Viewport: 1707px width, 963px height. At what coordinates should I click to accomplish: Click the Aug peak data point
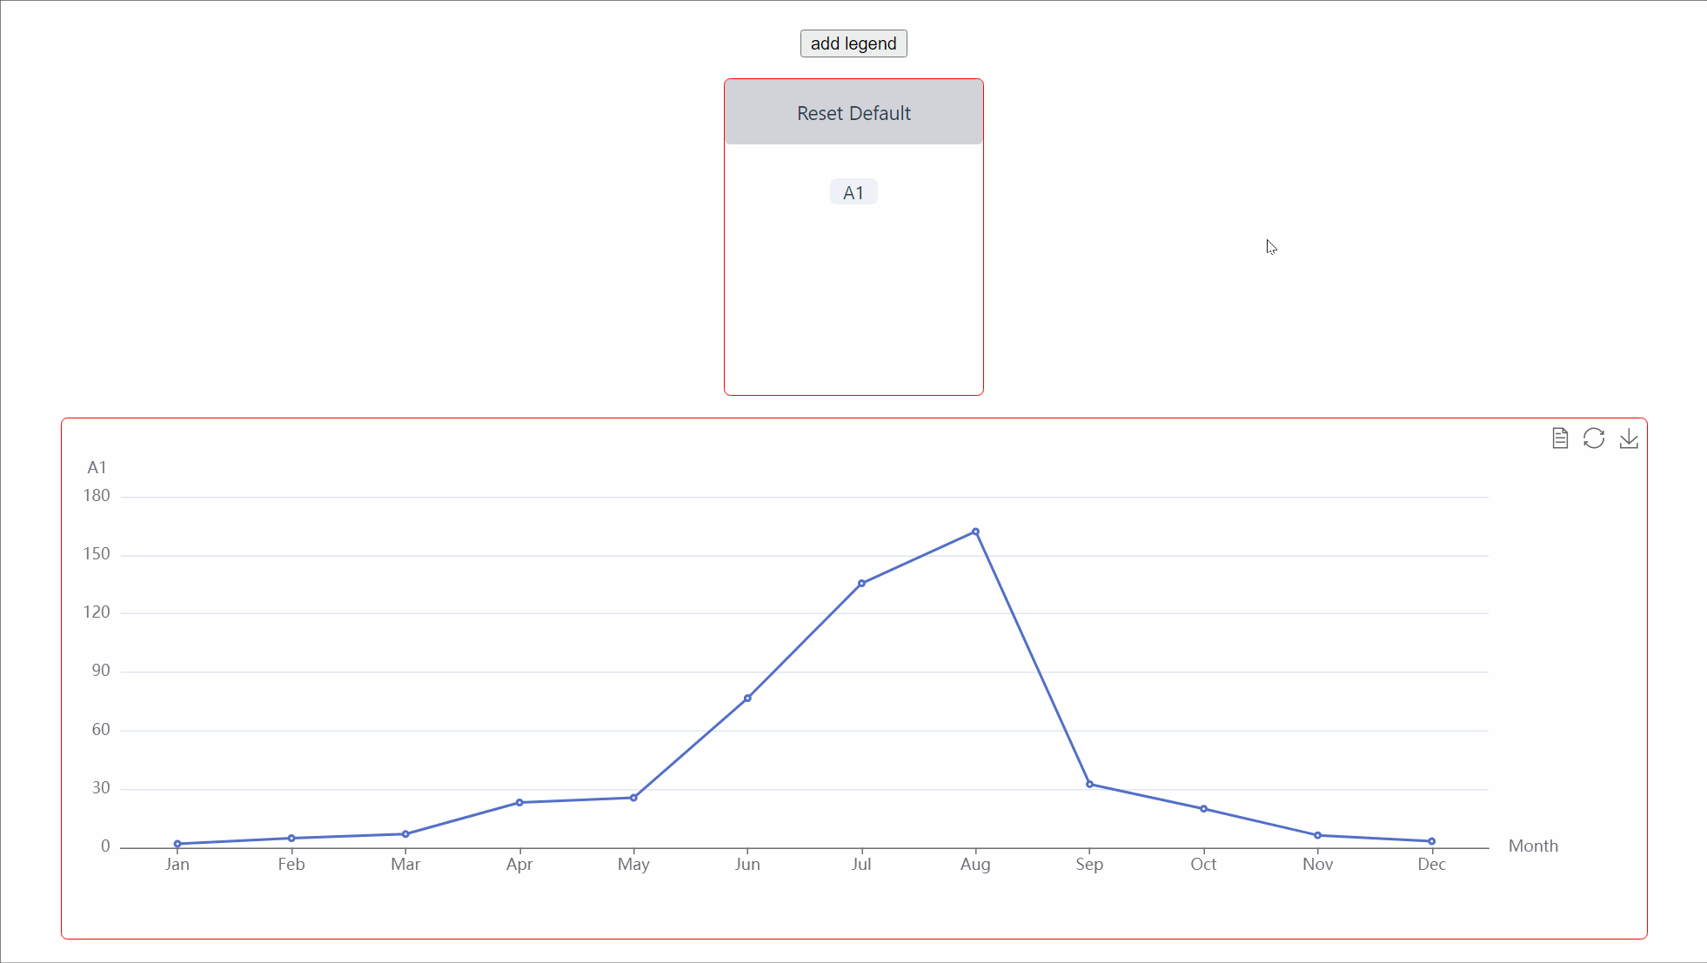coord(975,532)
